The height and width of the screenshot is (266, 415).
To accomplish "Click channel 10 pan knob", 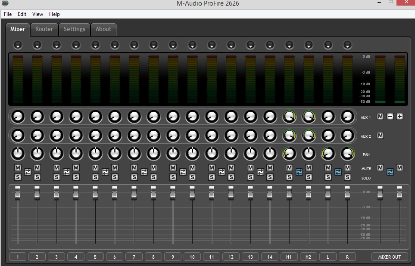I will click(192, 154).
